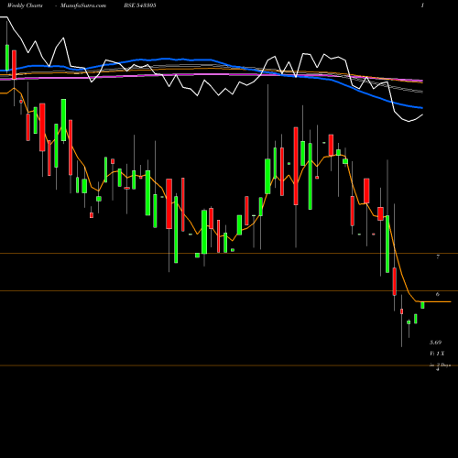
Task: Click the price level label '7'
Action: 438,256
